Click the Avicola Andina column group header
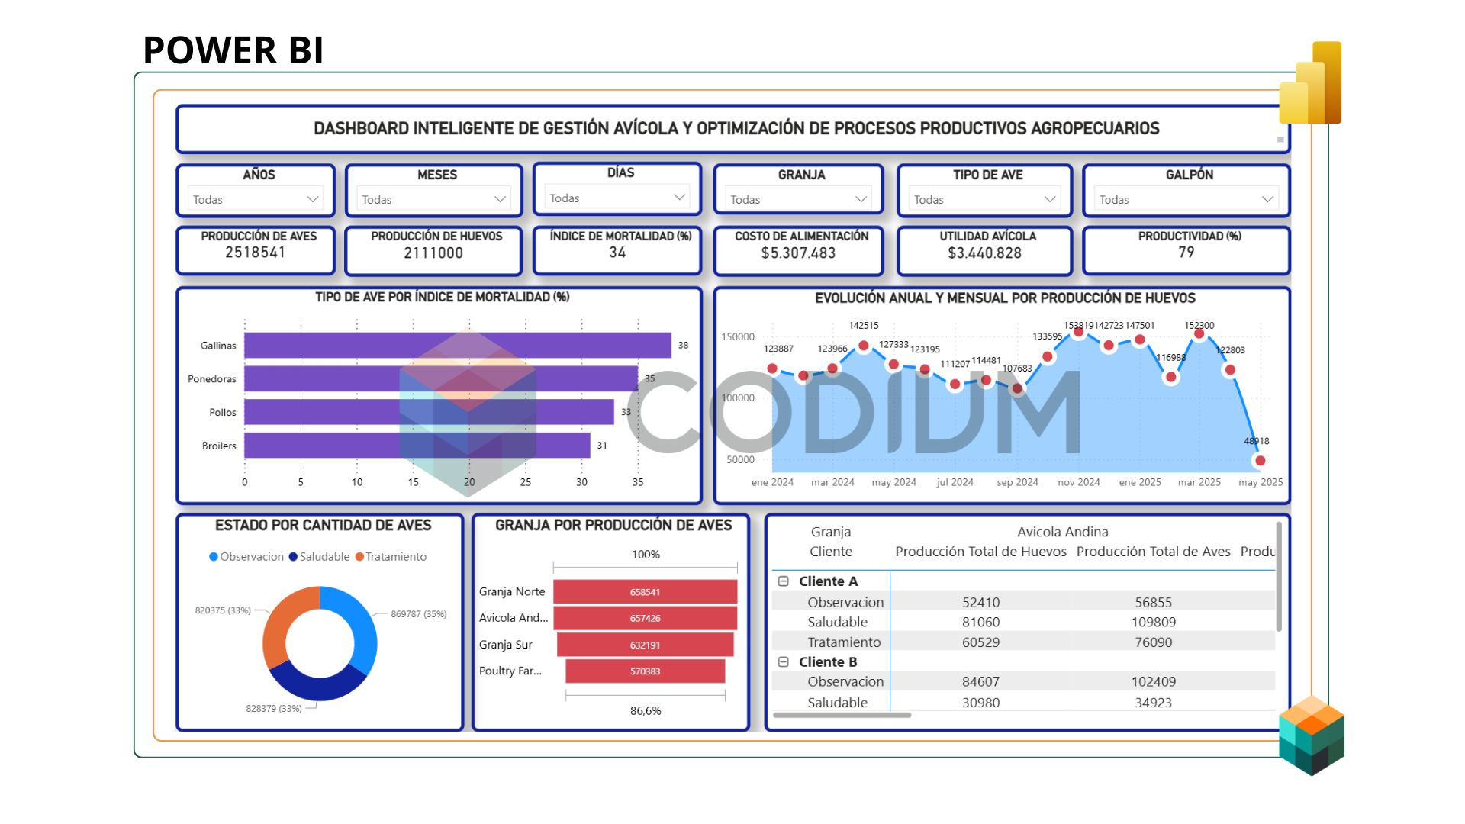 coord(1062,532)
